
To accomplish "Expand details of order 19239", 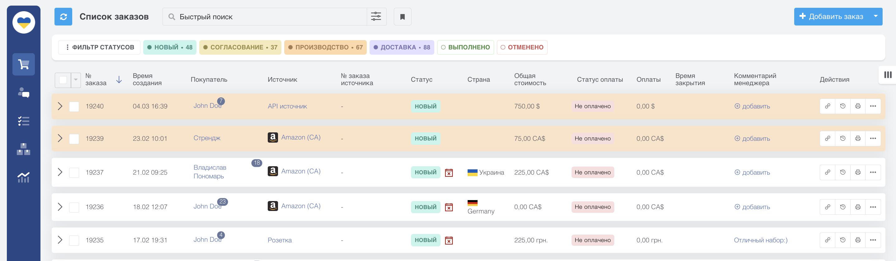I will pyautogui.click(x=60, y=139).
